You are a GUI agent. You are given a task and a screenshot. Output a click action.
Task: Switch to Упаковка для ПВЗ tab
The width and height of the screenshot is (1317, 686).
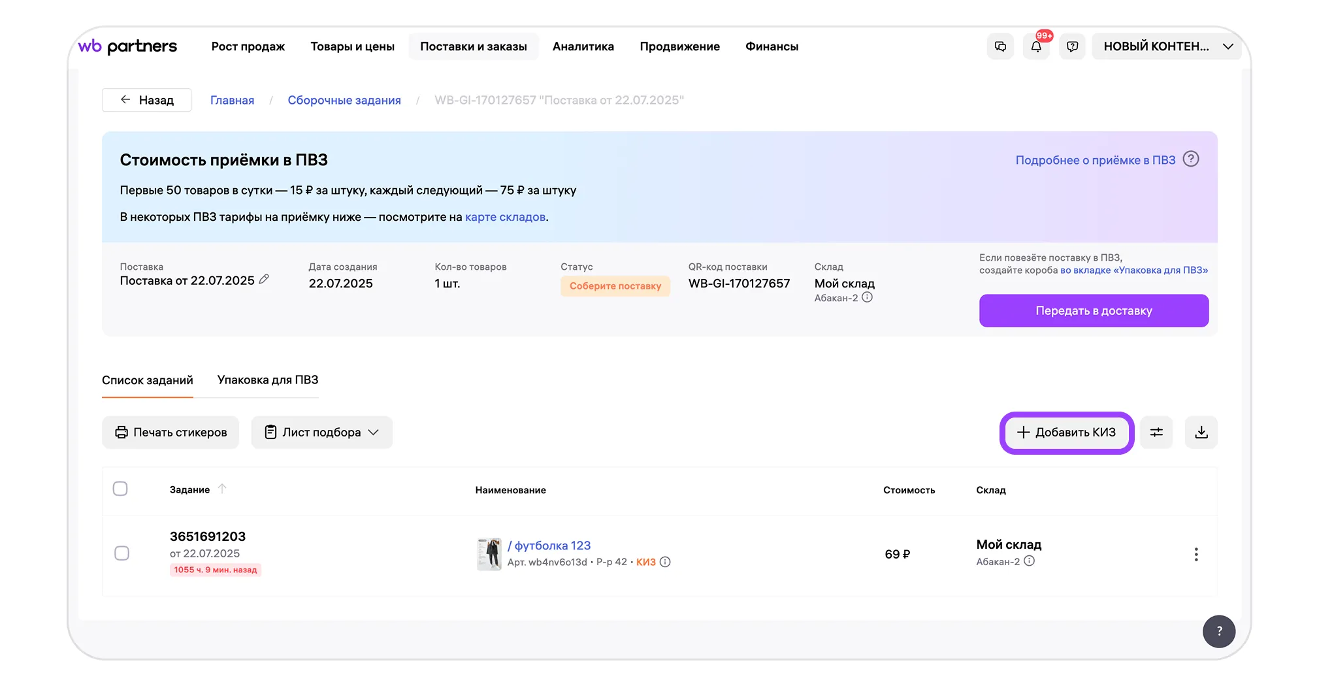pyautogui.click(x=268, y=380)
